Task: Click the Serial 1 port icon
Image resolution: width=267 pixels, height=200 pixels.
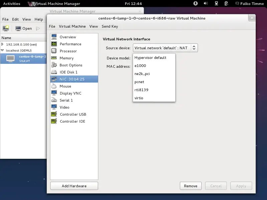Action: pos(54,100)
